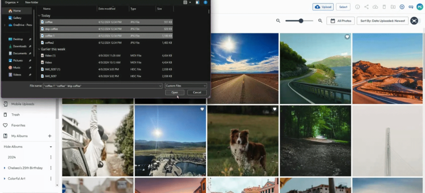Open Chelsea's 25th Birthday album options menu
425x193 pixels.
[x=51, y=168]
